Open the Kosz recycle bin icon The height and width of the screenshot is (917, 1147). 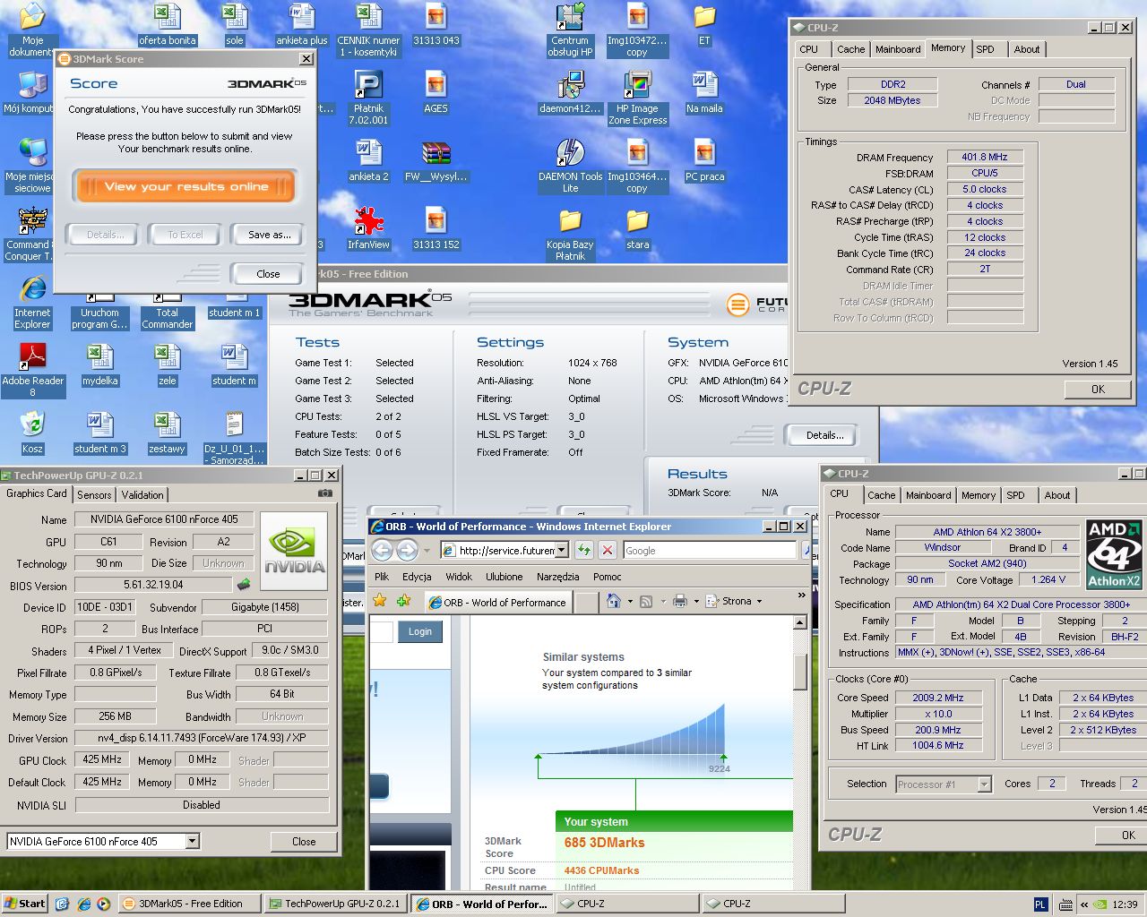point(32,433)
